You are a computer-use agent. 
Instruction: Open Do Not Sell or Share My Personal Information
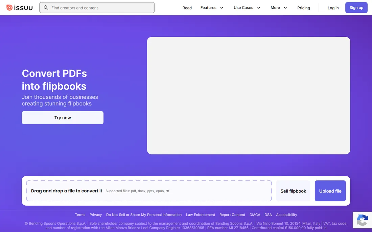(x=144, y=215)
